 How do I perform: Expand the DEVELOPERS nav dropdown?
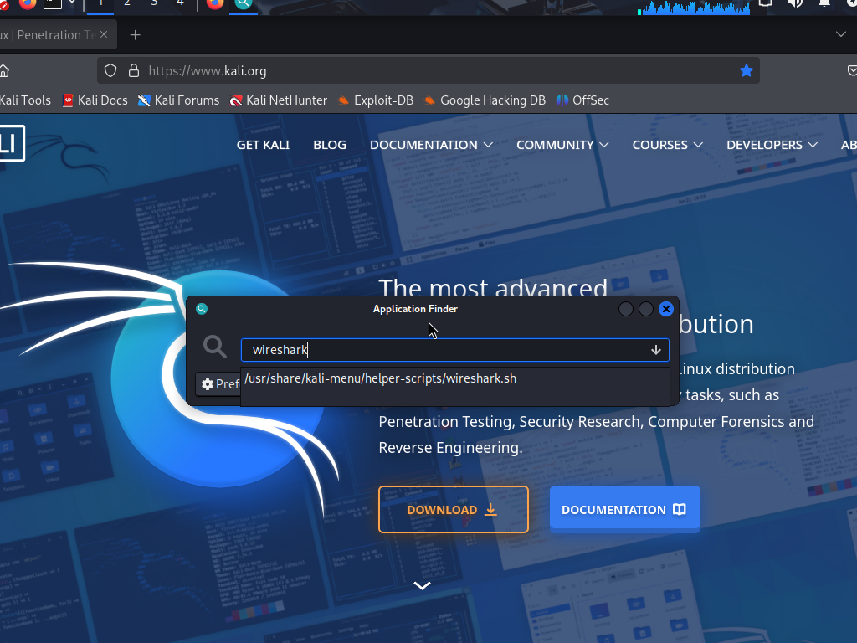(x=772, y=145)
